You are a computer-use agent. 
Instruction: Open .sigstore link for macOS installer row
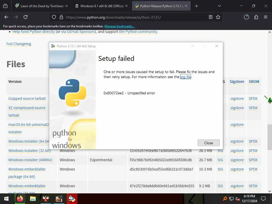click(237, 125)
